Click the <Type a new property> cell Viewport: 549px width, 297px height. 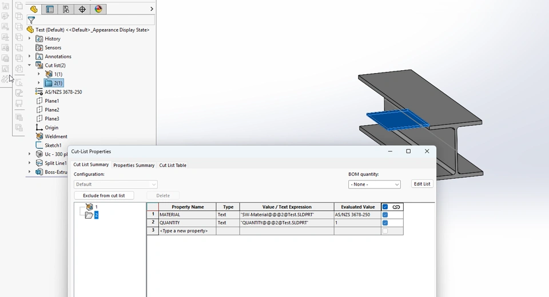tap(188, 231)
